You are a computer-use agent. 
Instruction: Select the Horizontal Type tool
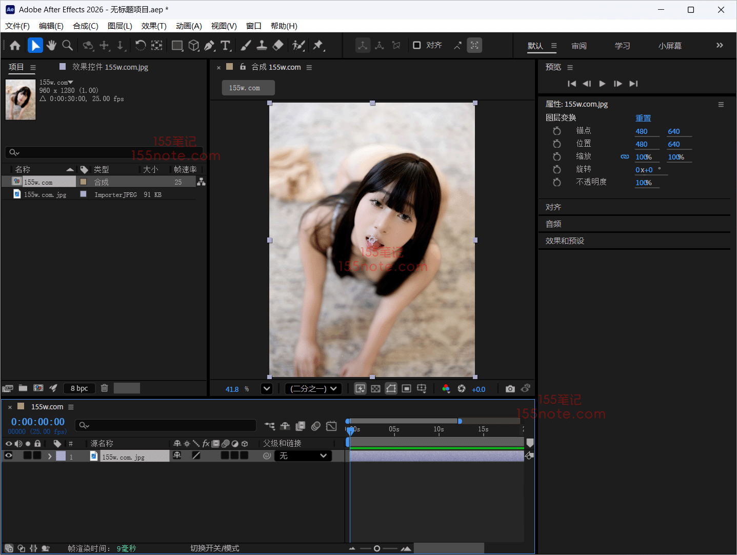pos(225,46)
